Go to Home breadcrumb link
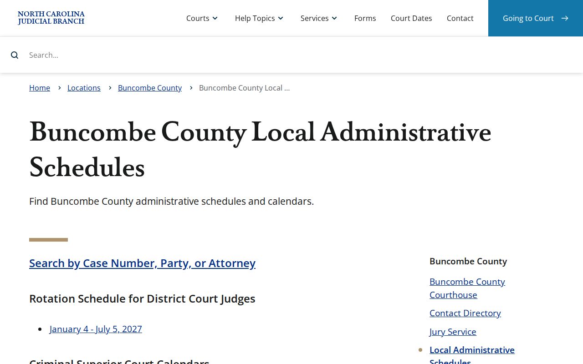Image resolution: width=583 pixels, height=364 pixels. 40,88
